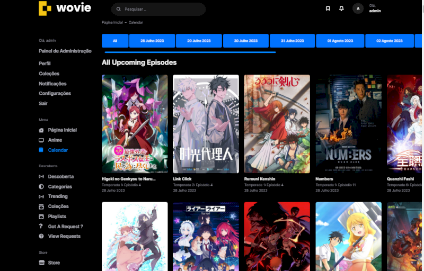Click the Categorias half-circle icon

point(41,186)
